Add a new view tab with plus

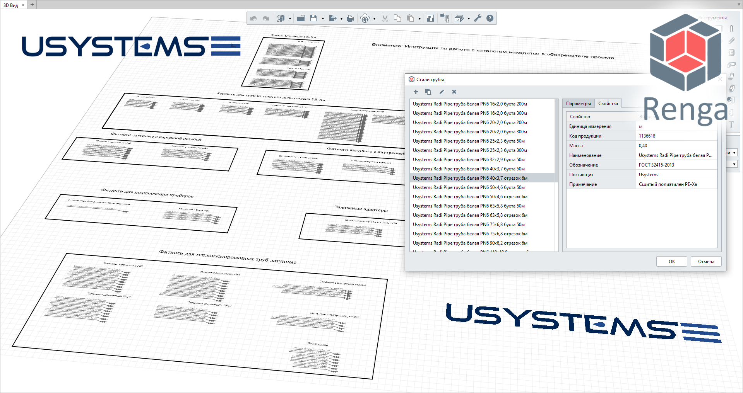click(32, 5)
